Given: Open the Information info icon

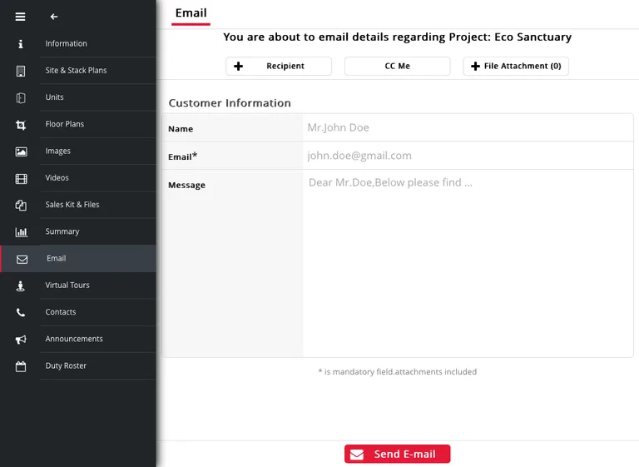Looking at the screenshot, I should point(21,44).
